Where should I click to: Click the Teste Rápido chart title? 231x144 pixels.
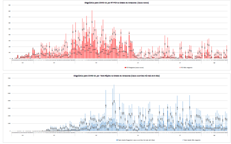coord(115,75)
